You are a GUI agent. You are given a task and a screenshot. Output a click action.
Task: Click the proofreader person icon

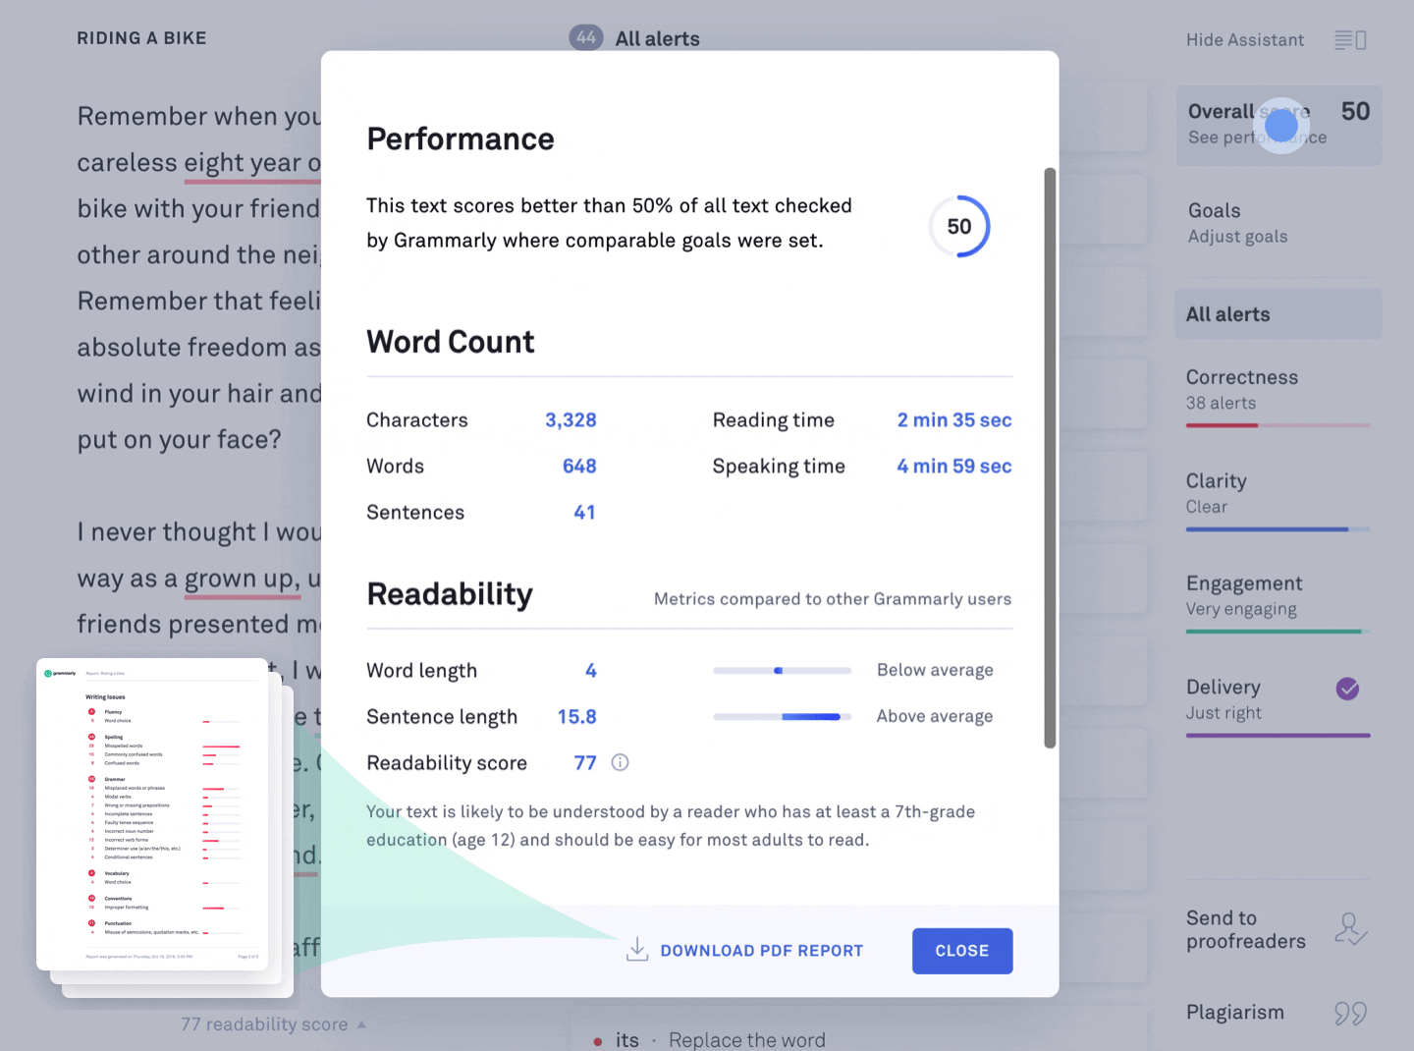1350,928
